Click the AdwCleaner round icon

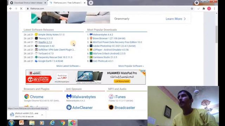(69, 107)
